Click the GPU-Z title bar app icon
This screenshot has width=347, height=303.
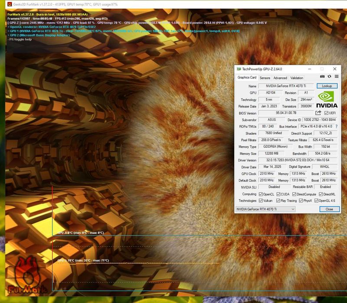(239, 69)
